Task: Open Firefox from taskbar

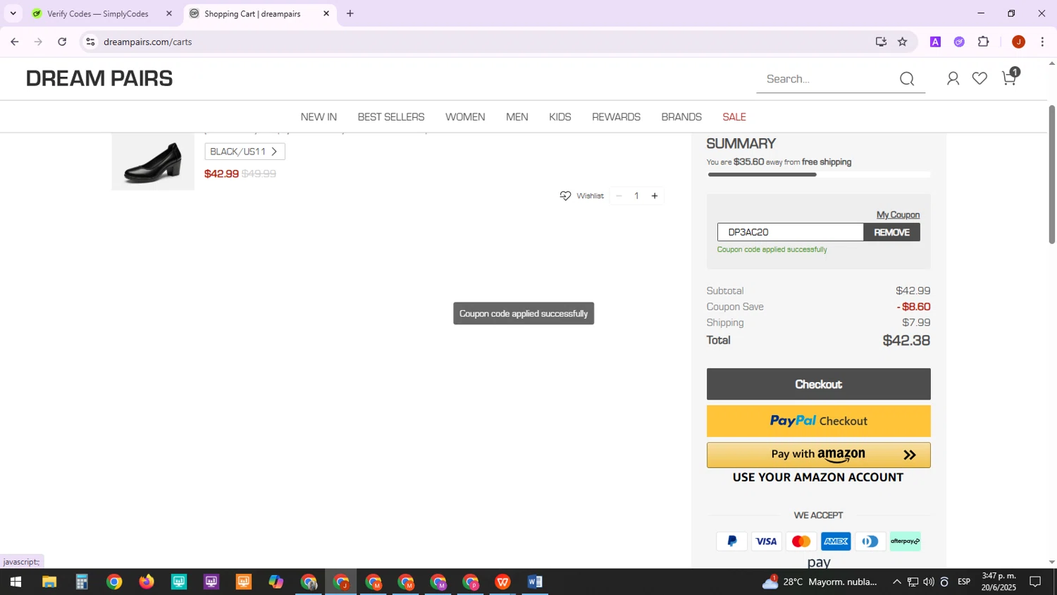Action: (147, 582)
